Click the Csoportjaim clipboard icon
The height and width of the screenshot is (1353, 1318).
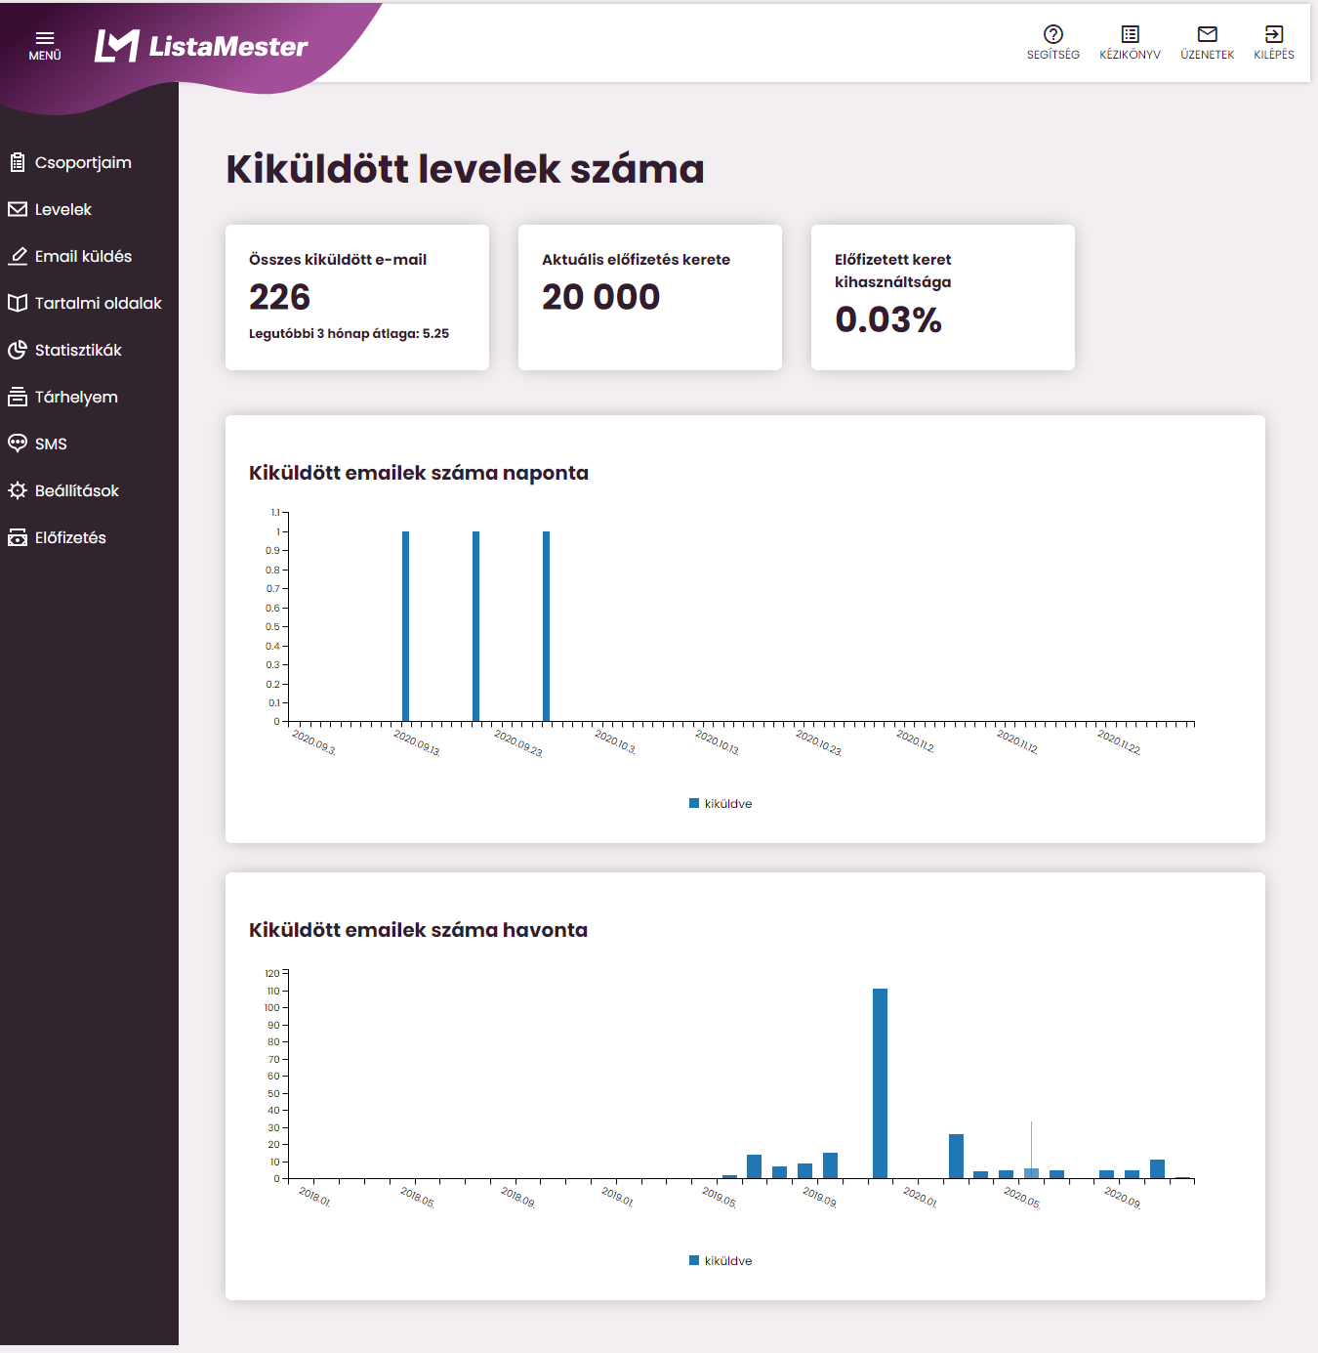tap(18, 162)
